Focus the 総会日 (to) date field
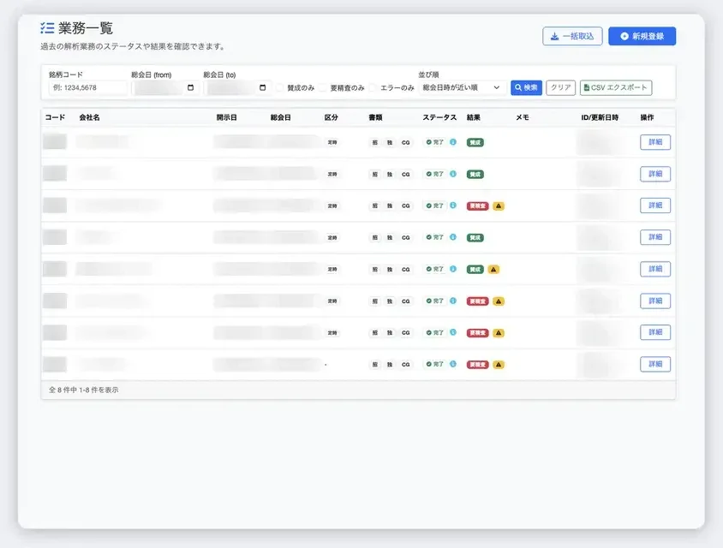723x548 pixels. tap(237, 87)
